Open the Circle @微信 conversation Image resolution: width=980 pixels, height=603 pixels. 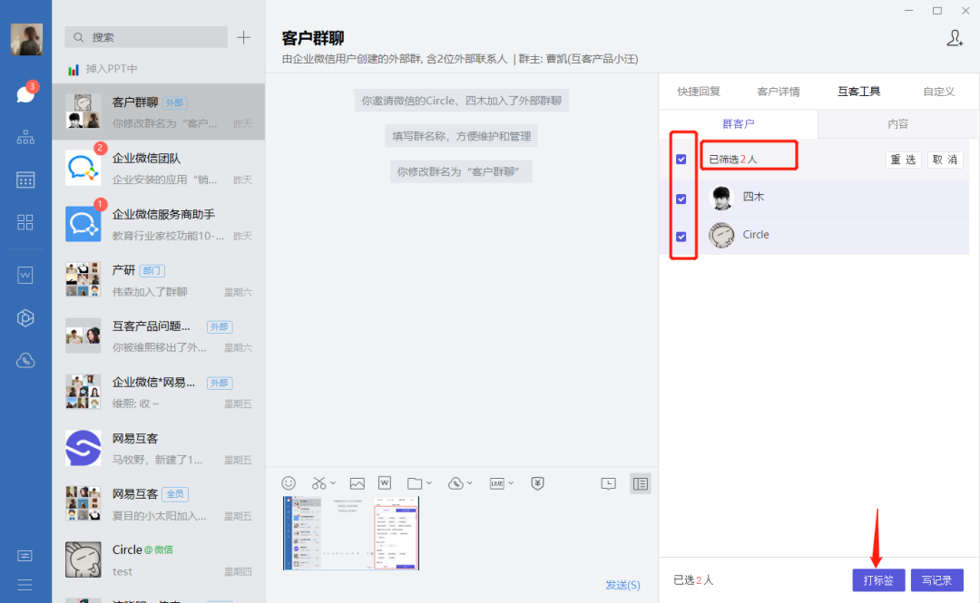point(159,559)
